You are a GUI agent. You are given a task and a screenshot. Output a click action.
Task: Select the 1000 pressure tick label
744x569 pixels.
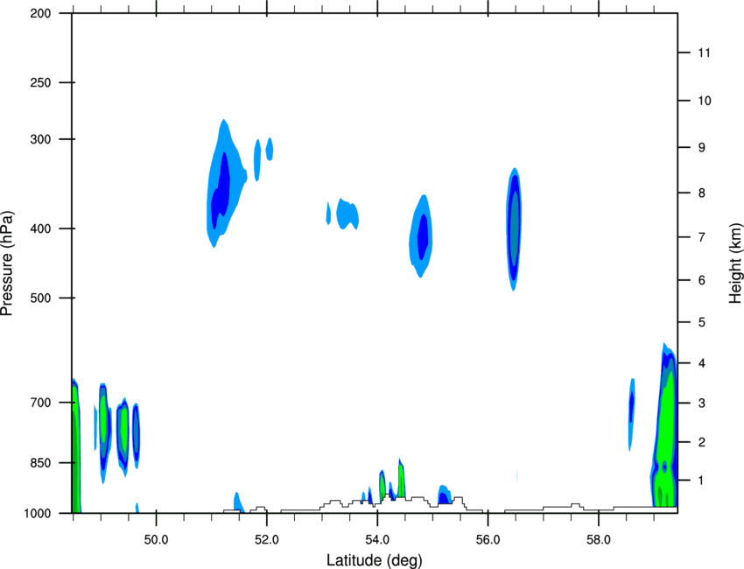[x=38, y=513]
